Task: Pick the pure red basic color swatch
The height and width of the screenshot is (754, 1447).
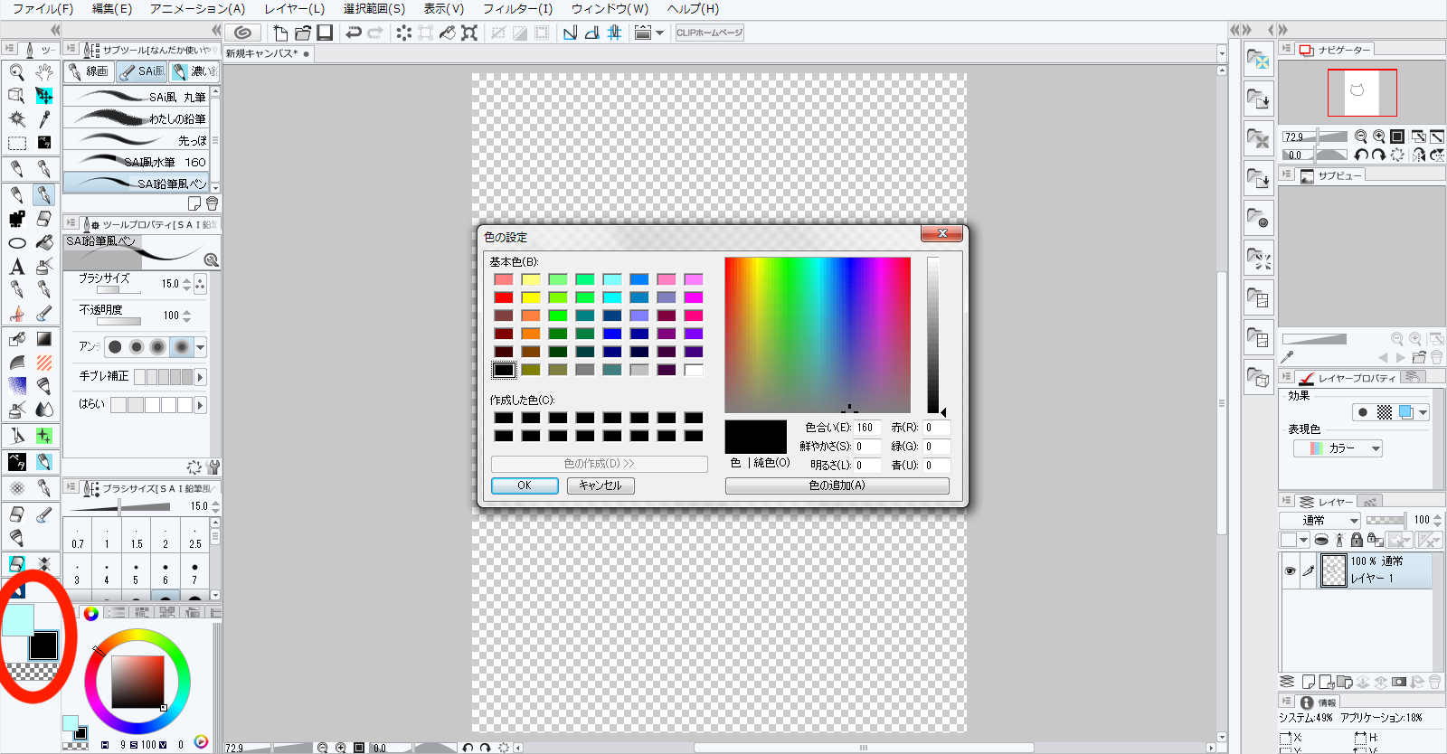Action: [504, 297]
